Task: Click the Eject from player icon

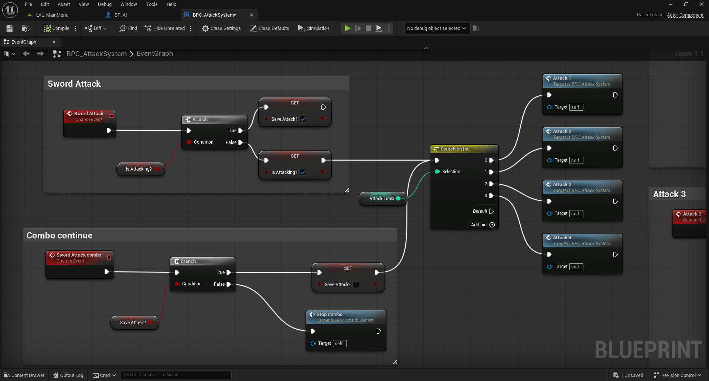Action: (379, 28)
